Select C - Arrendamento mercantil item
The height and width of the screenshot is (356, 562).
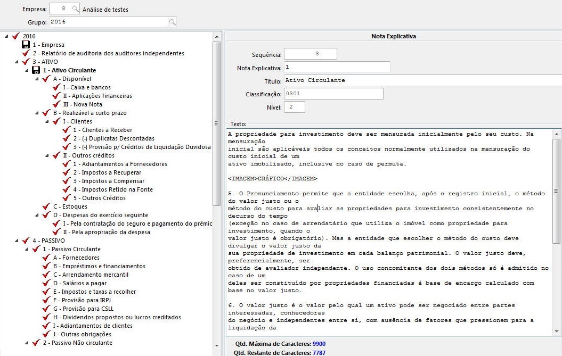[x=91, y=275]
